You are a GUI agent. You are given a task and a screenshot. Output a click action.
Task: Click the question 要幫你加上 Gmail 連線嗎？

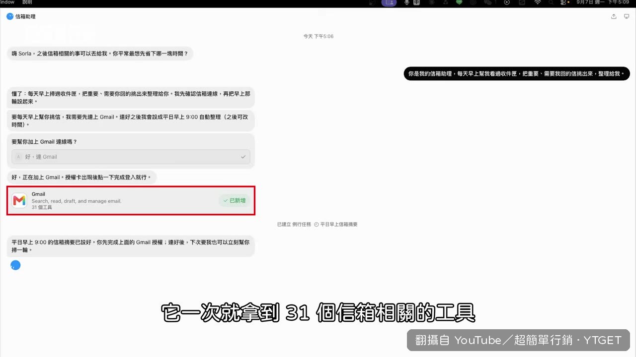click(45, 142)
